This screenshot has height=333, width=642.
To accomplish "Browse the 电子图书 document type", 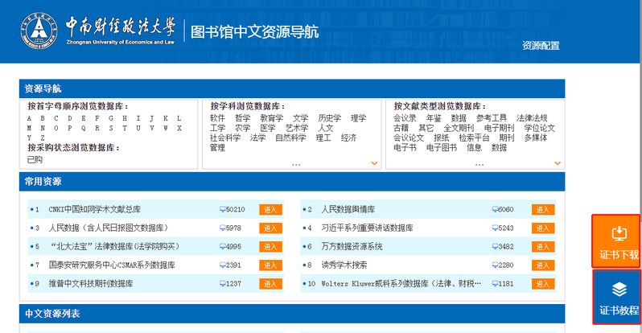I will tap(442, 147).
